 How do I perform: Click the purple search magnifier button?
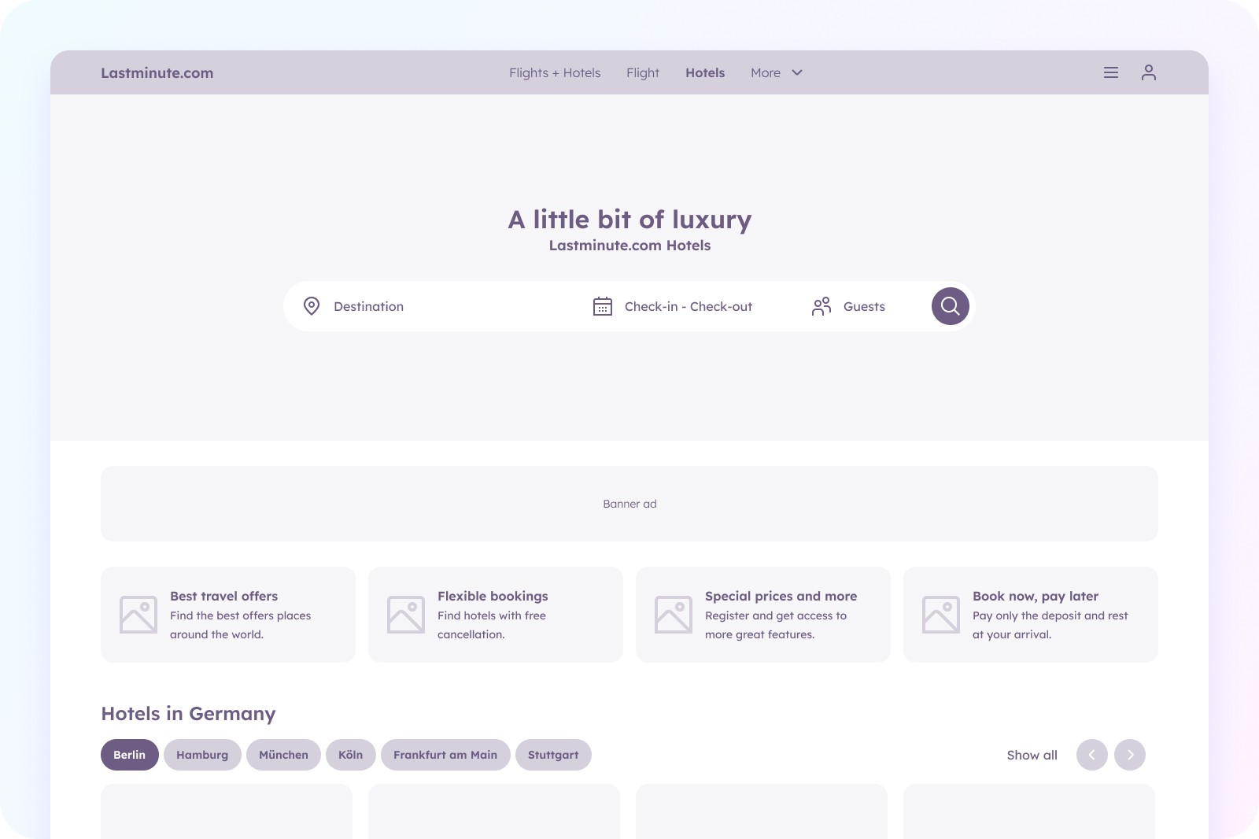(x=951, y=306)
